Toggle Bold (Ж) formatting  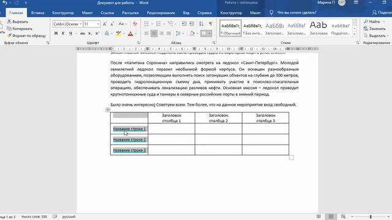click(x=56, y=34)
